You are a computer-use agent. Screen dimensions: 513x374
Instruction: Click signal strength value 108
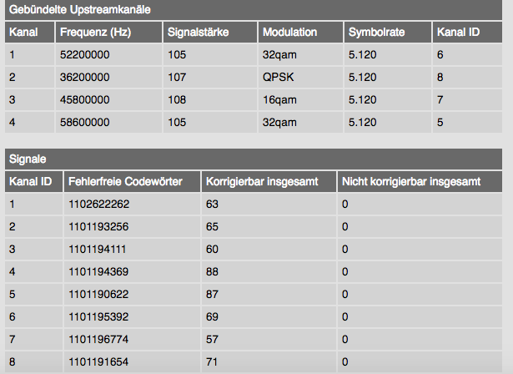click(177, 100)
